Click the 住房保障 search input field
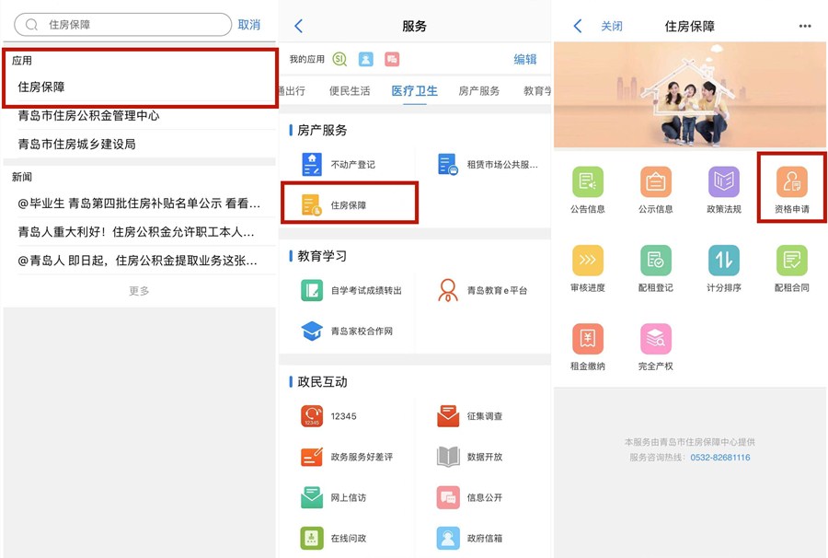This screenshot has width=828, height=558. (x=129, y=25)
